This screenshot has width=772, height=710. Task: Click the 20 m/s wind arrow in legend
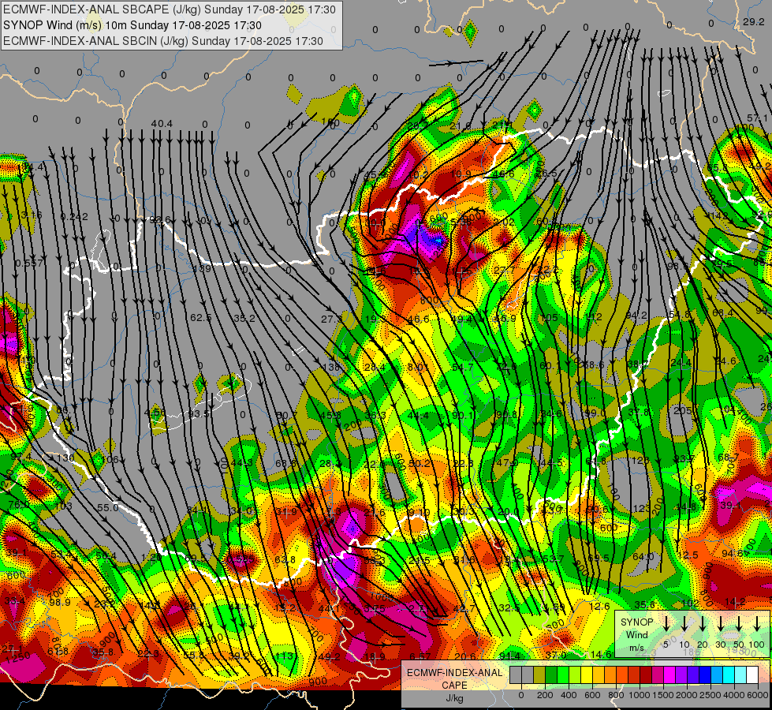coord(703,623)
